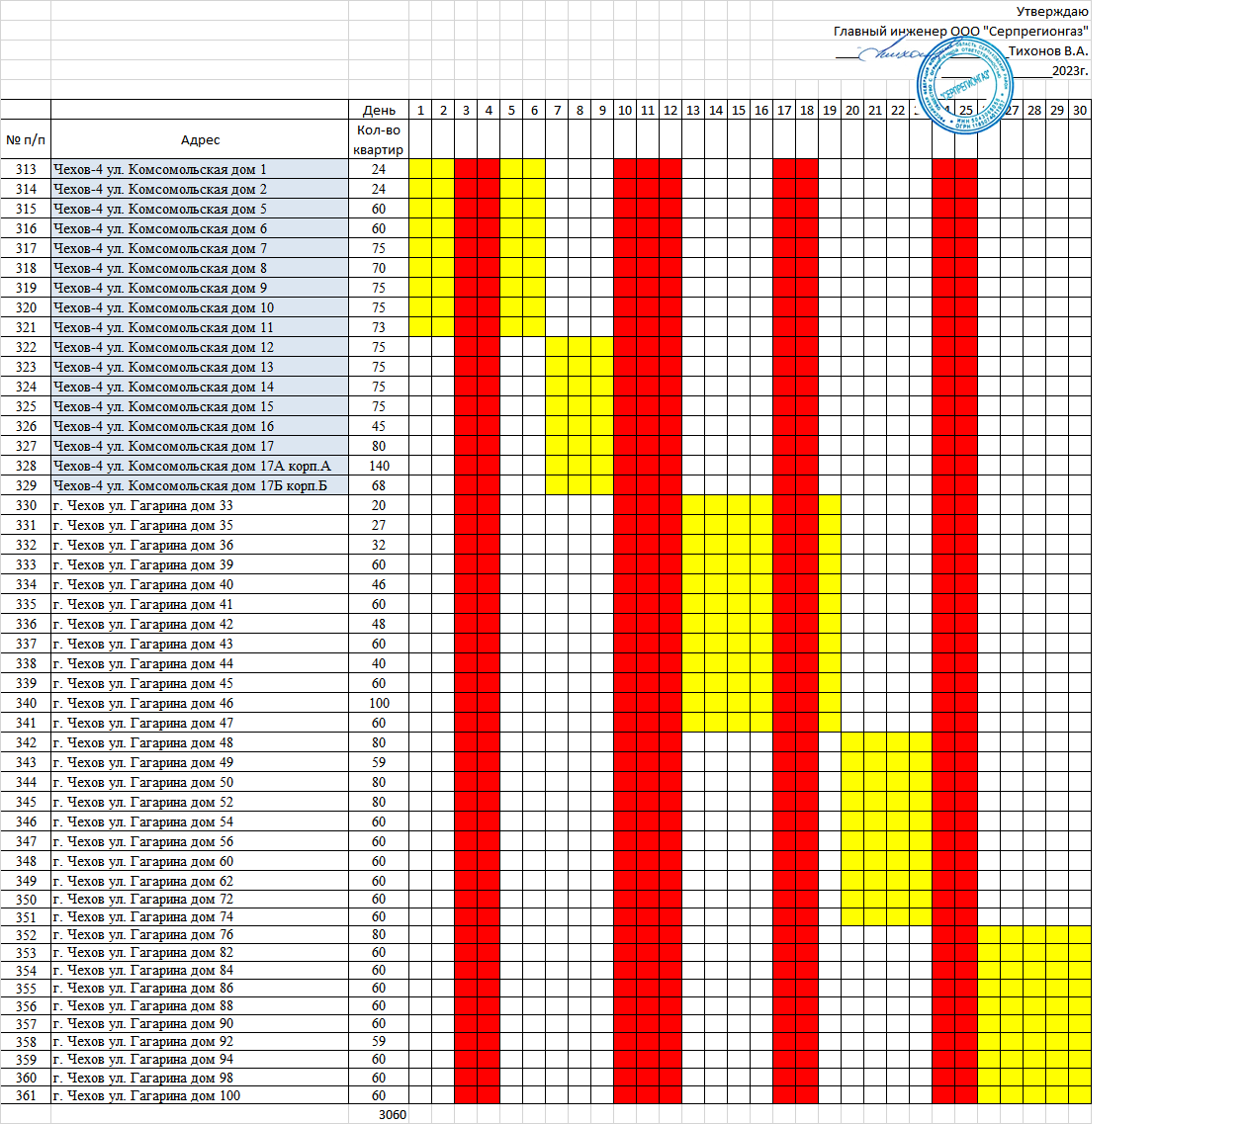1249x1124 pixels.
Task: Click day column header "28"
Action: [1034, 110]
